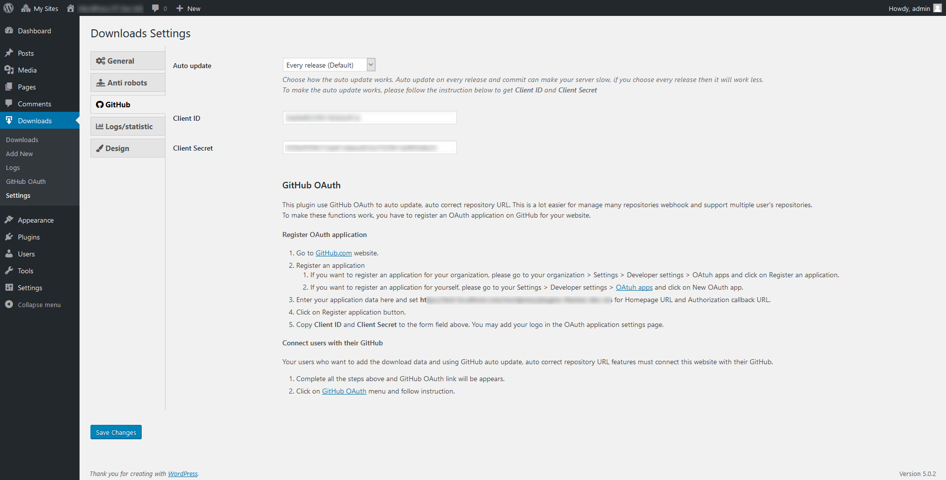The image size is (946, 480).
Task: Click the Downloads Settings page title
Action: click(x=141, y=33)
